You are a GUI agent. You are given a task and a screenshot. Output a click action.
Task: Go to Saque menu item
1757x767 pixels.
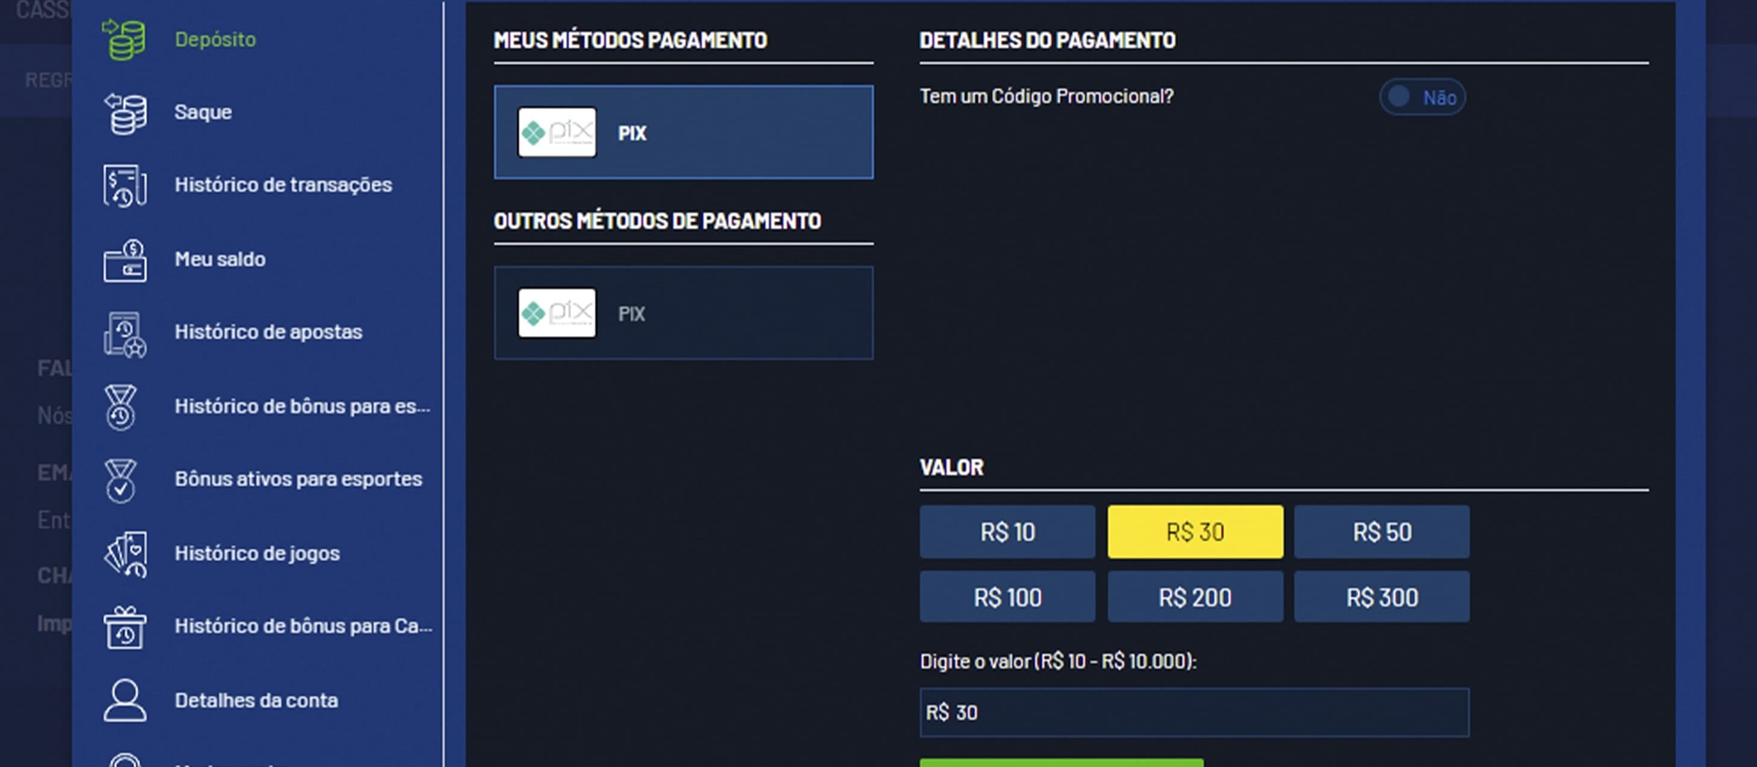tap(203, 112)
